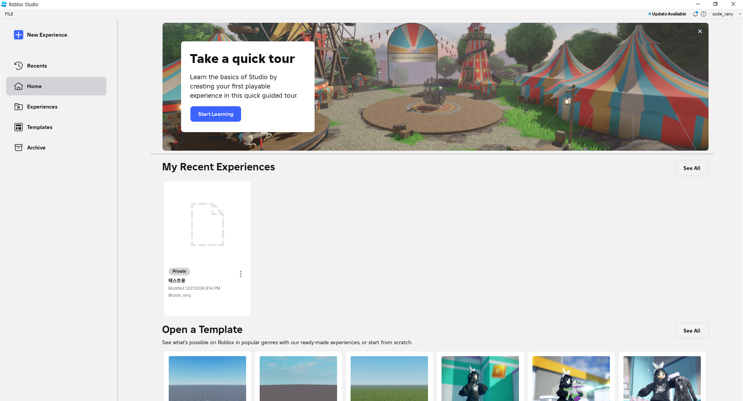The width and height of the screenshot is (743, 401).
Task: Open the template showing two characters
Action: (662, 379)
